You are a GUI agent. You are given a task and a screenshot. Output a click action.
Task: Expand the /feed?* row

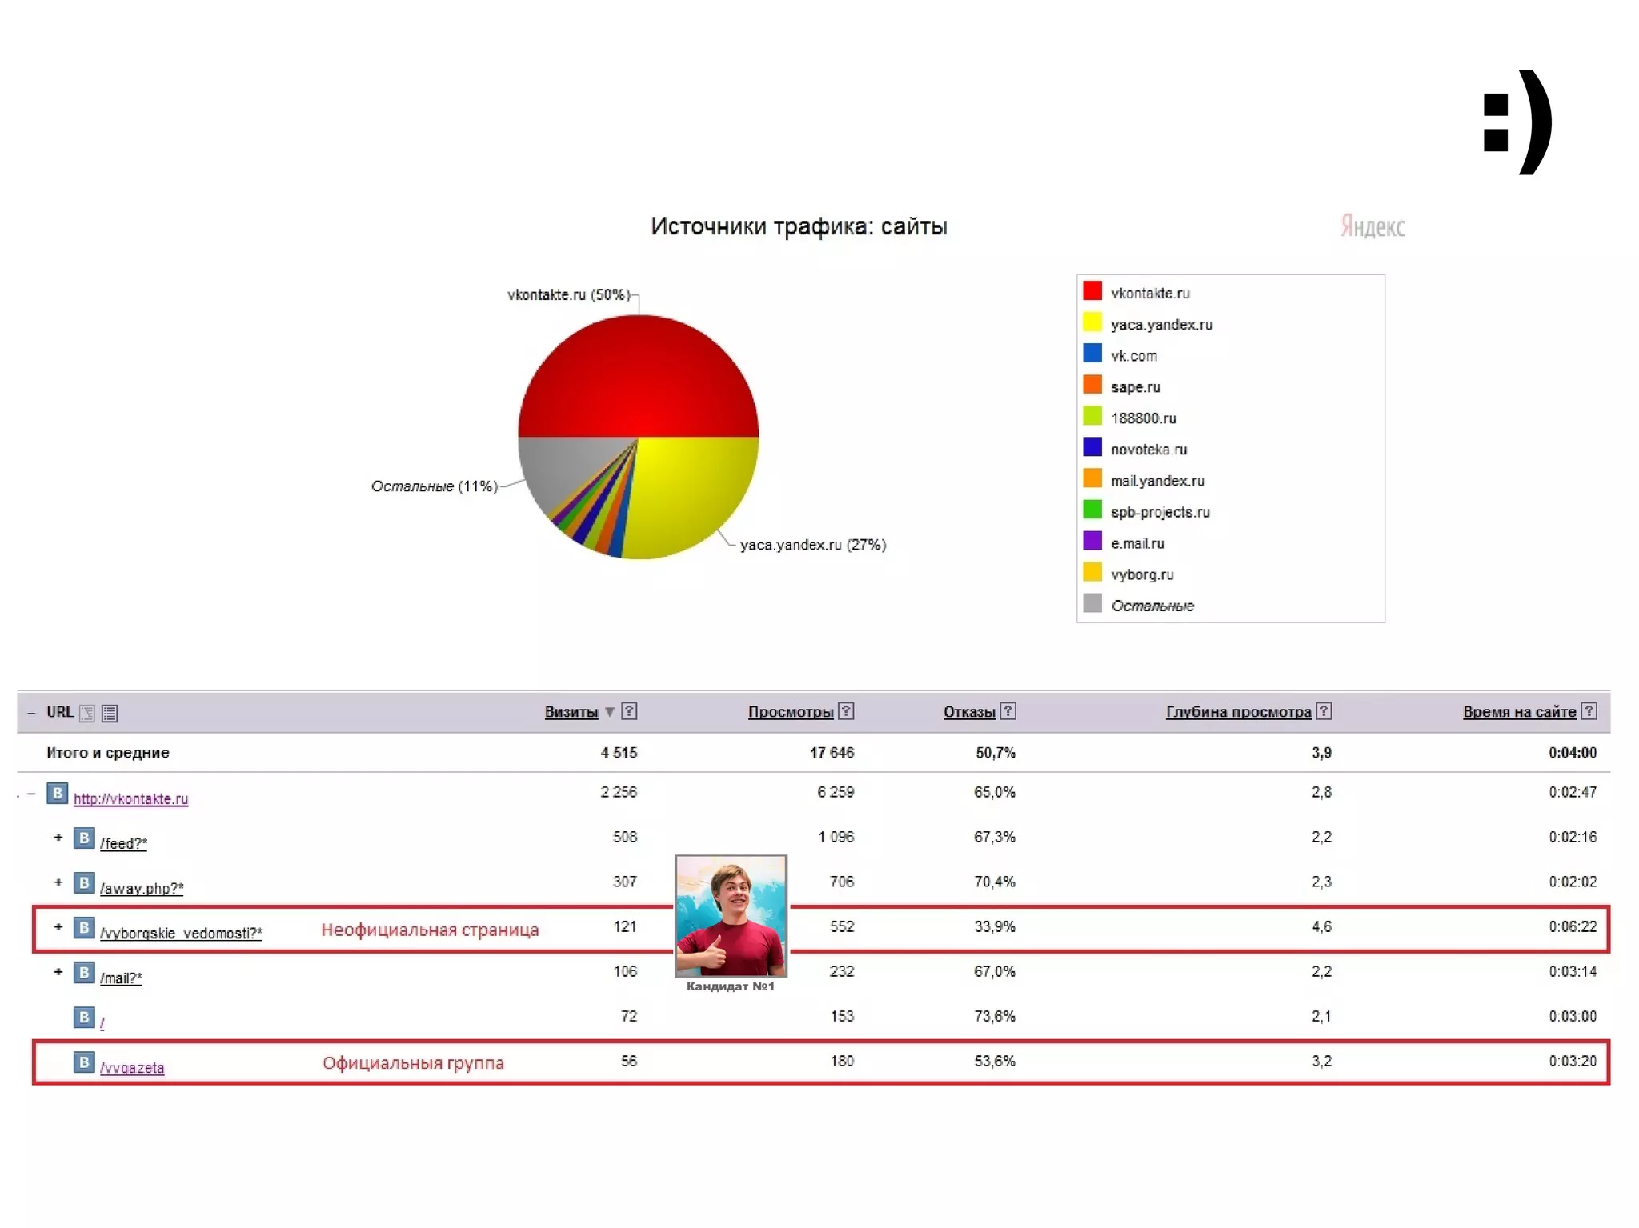pyautogui.click(x=58, y=838)
